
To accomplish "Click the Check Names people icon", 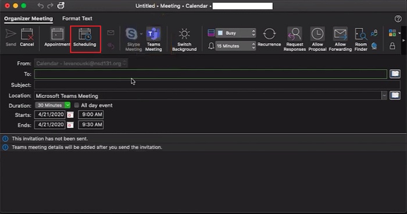I will (374, 33).
